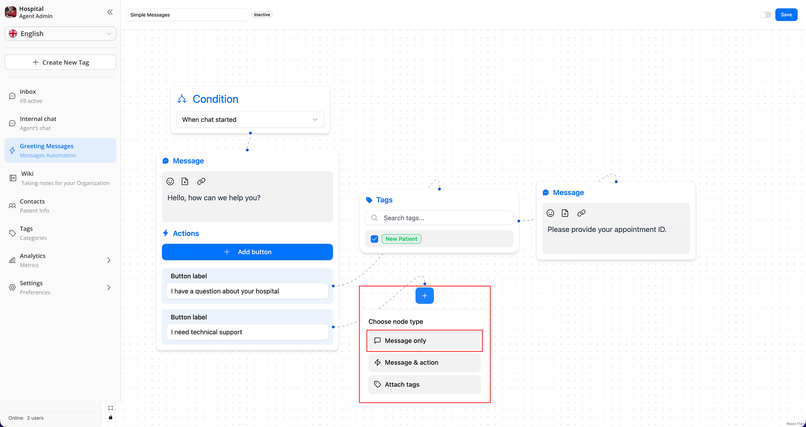Screen dimensions: 806x427
Task: Expand the Analytics submenu
Action: click(109, 260)
